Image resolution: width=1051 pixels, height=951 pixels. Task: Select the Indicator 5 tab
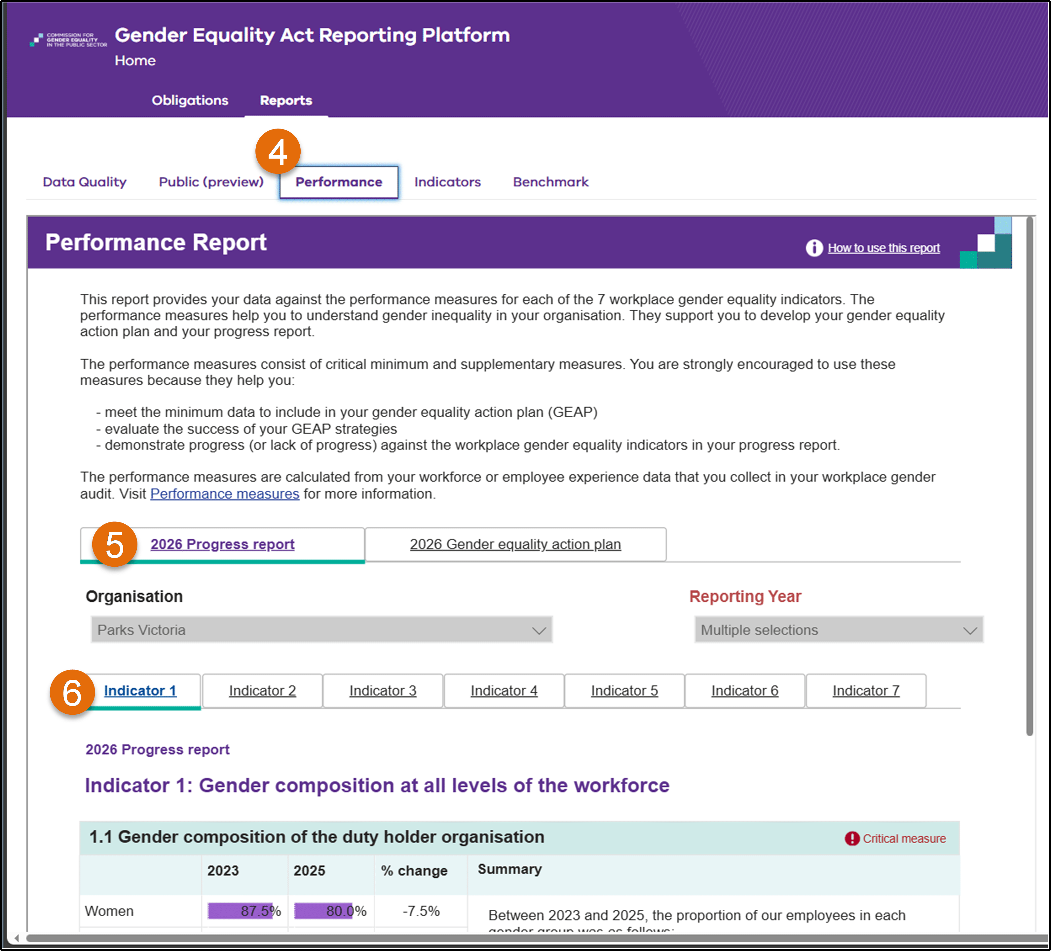click(624, 691)
